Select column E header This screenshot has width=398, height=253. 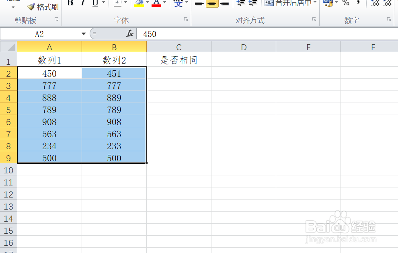click(308, 47)
